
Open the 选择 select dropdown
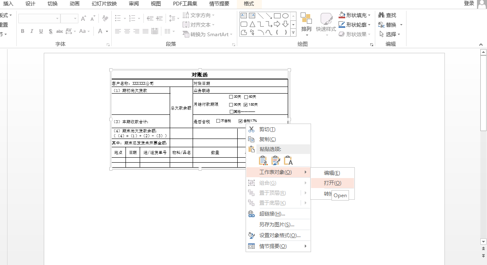tap(390, 34)
